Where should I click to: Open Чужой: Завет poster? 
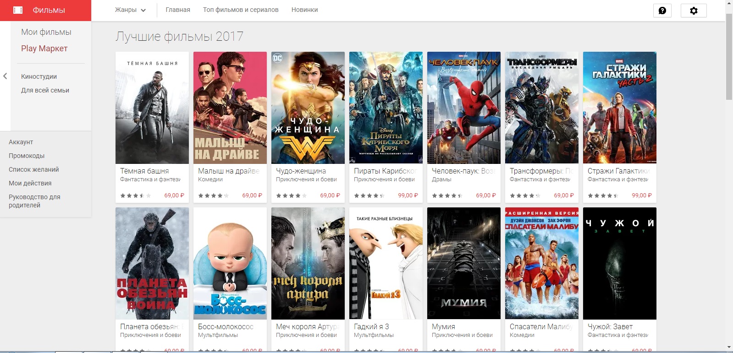[620, 263]
